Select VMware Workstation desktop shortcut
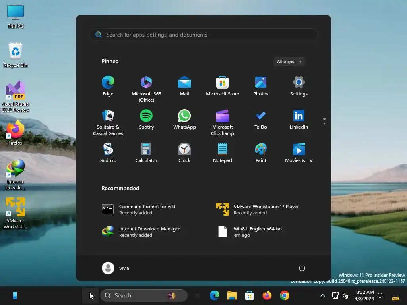 16,213
